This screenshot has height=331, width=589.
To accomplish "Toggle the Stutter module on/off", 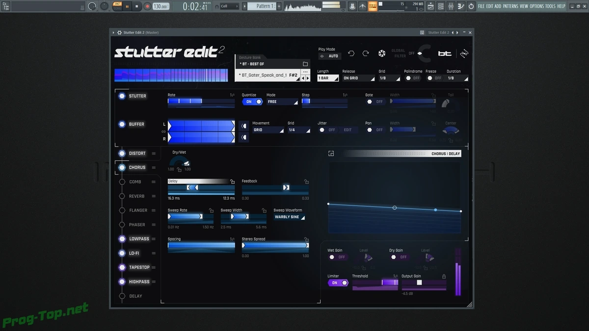I will pos(122,96).
